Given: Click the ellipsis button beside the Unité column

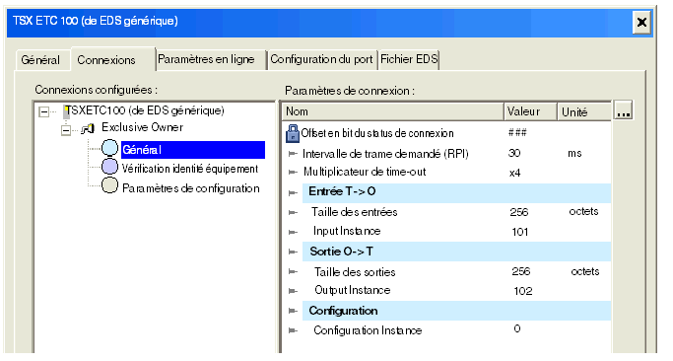Looking at the screenshot, I should pyautogui.click(x=623, y=110).
